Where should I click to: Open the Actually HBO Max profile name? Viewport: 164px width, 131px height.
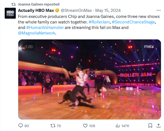tap(36, 10)
